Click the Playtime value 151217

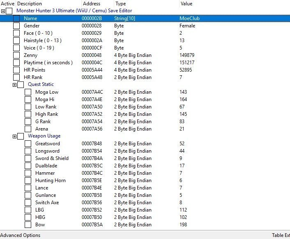pyautogui.click(x=187, y=63)
